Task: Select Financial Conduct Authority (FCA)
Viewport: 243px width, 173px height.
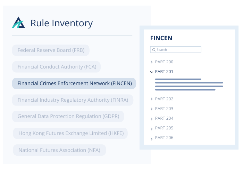Action: tap(56, 67)
